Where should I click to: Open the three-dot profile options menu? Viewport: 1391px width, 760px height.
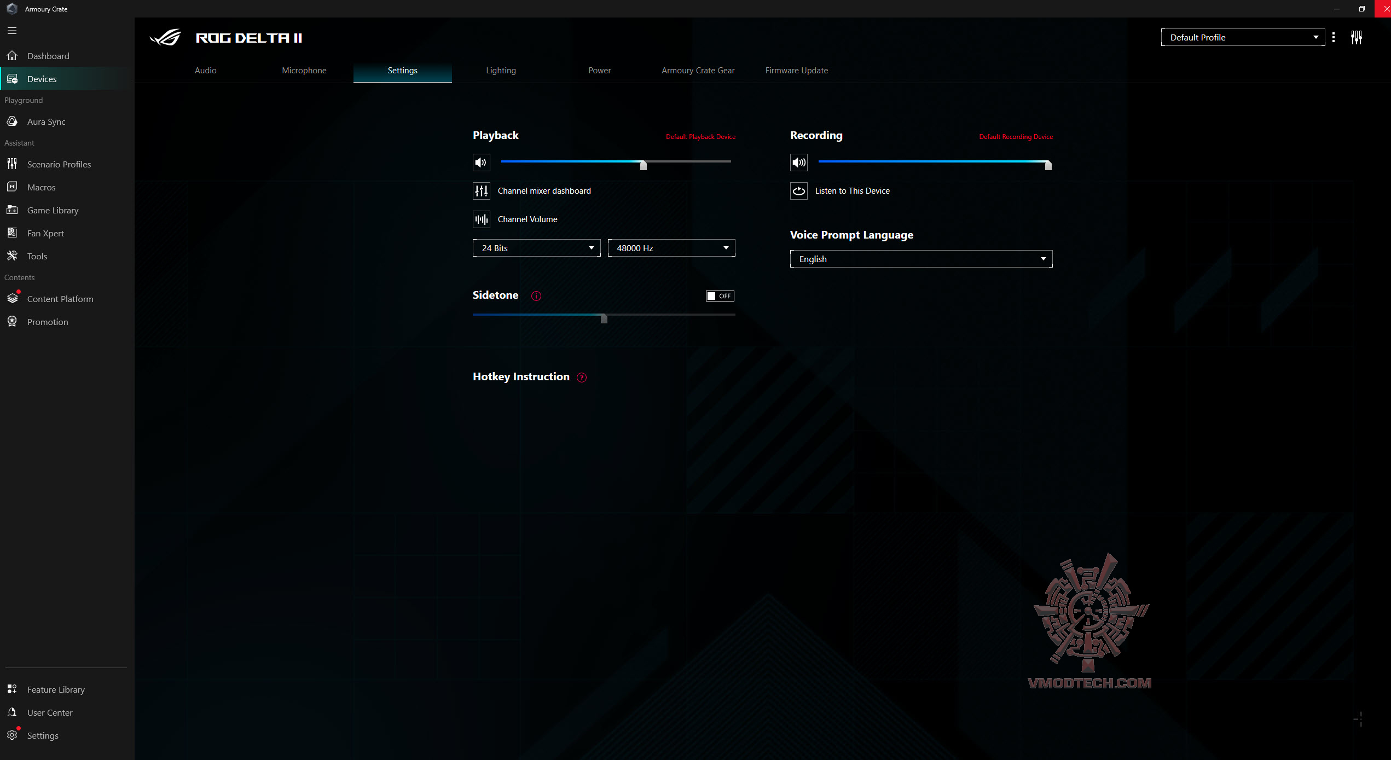(x=1334, y=38)
